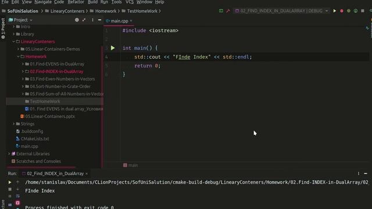Viewport: 372px width, 209px height.
Task: Click the pause output icon in the Run panel
Action: 10,196
